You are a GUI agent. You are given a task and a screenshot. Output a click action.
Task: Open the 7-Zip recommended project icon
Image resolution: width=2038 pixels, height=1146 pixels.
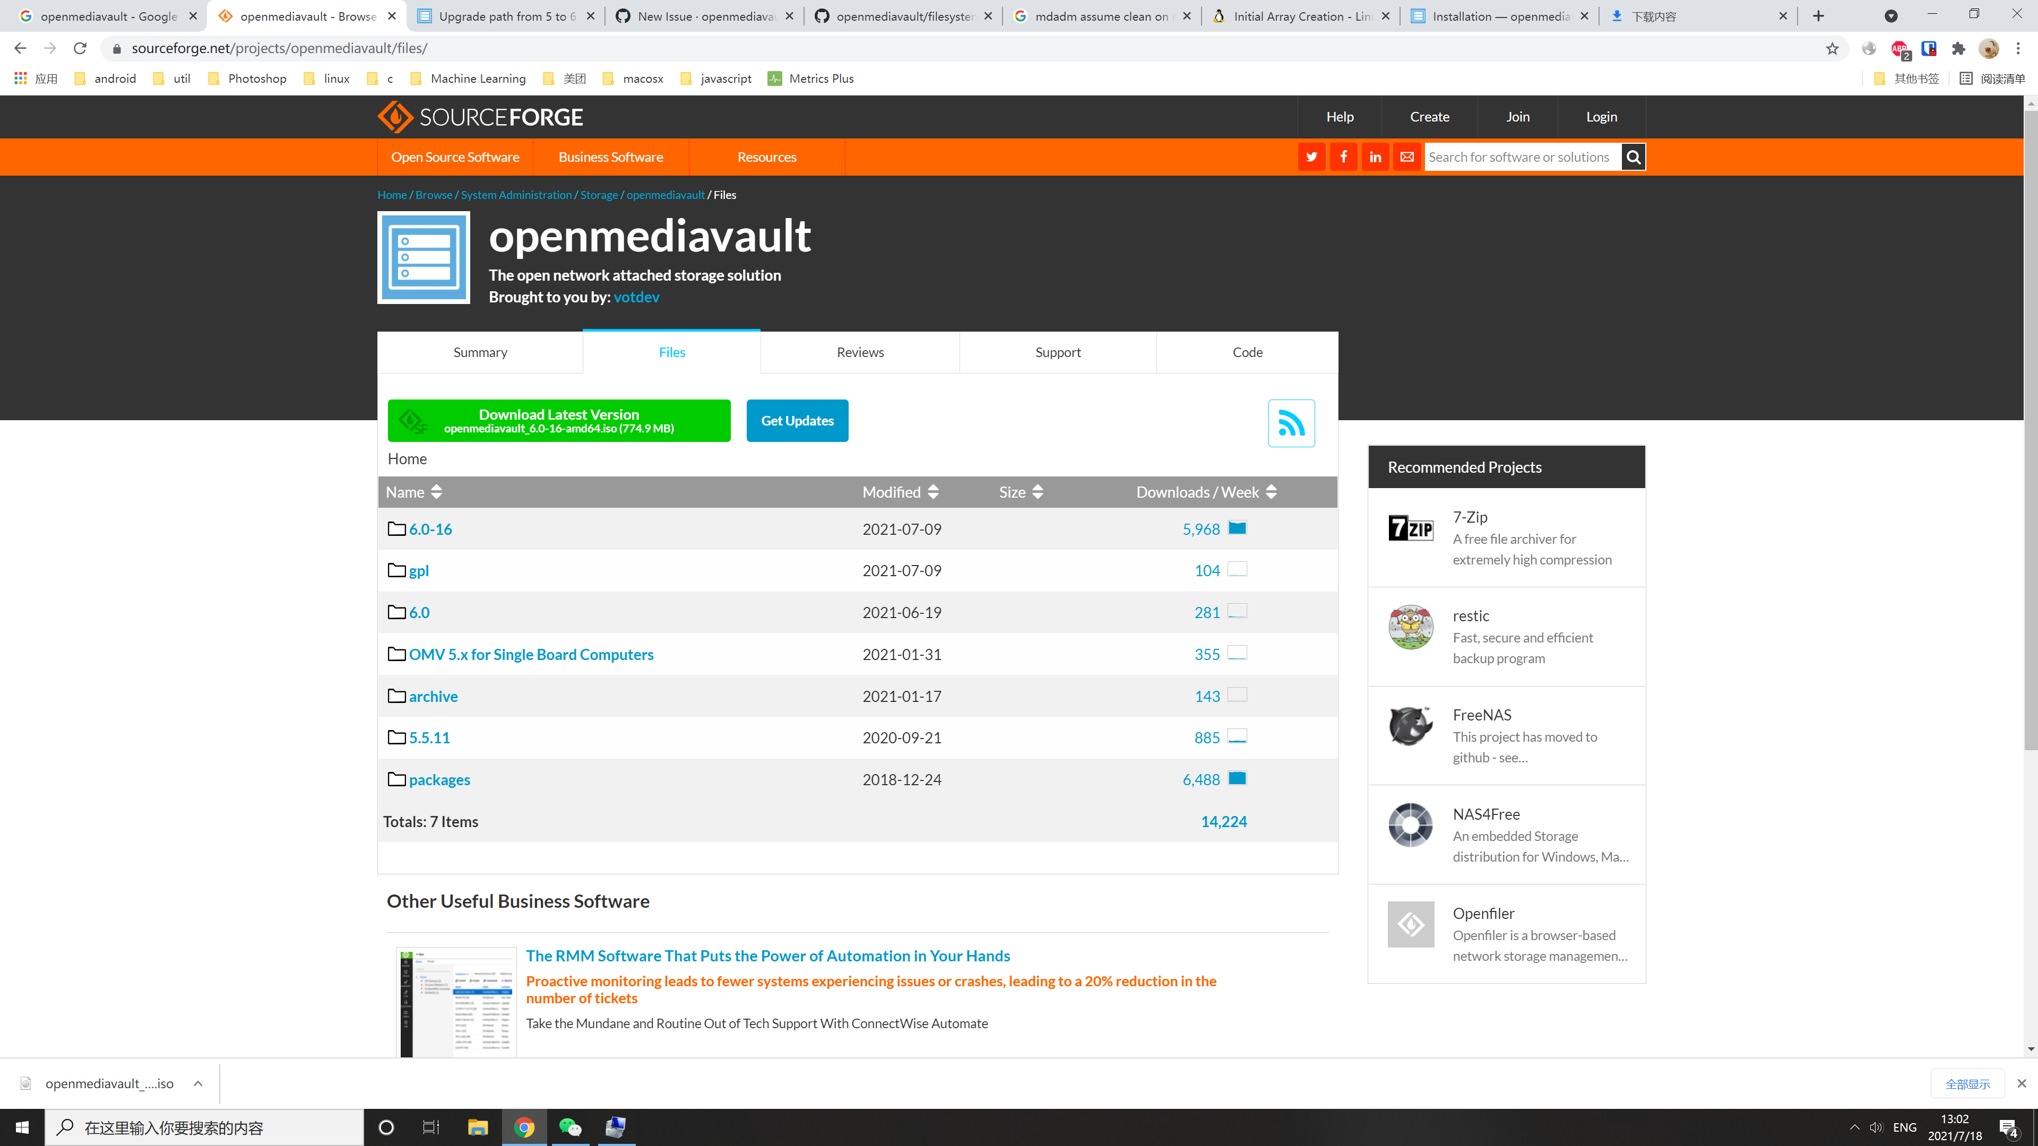[x=1411, y=528]
